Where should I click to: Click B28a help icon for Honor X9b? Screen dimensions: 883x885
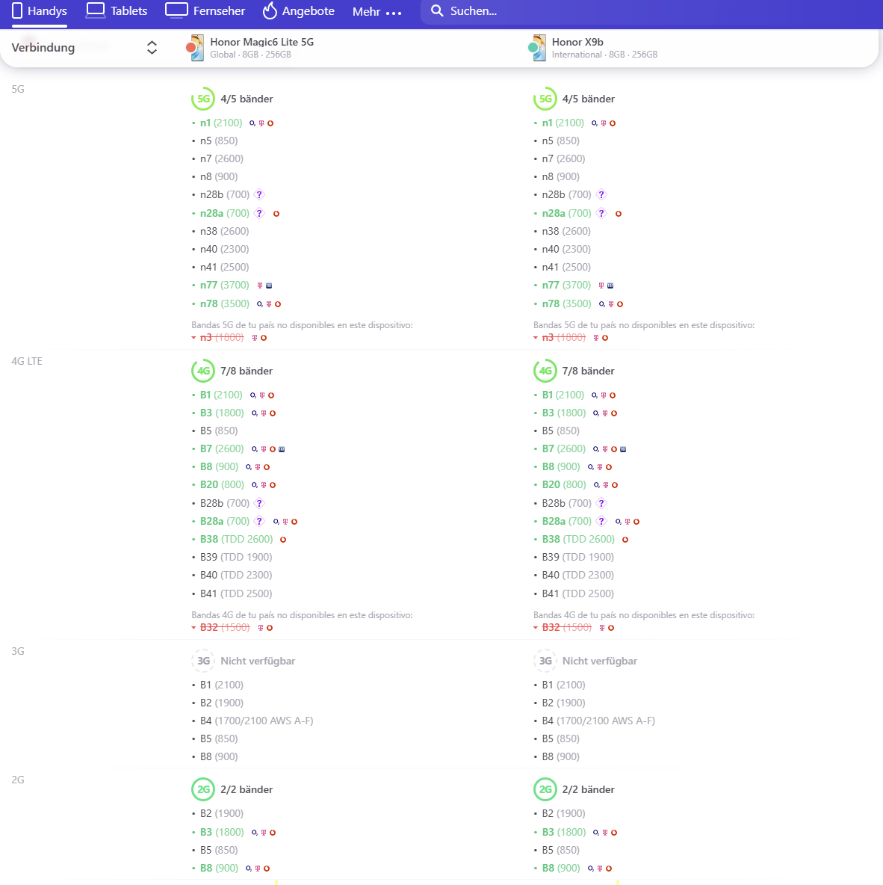coord(601,522)
